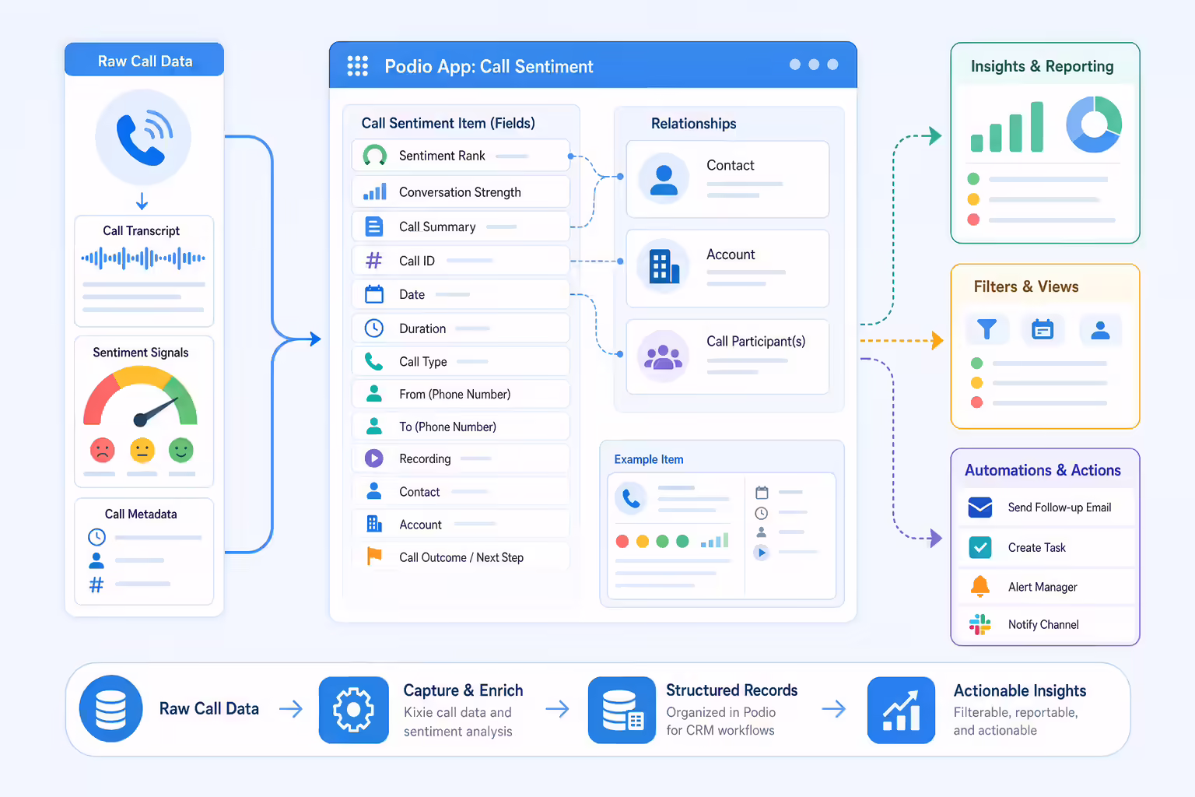The height and width of the screenshot is (797, 1195).
Task: Click the Relationships heading
Action: point(693,124)
